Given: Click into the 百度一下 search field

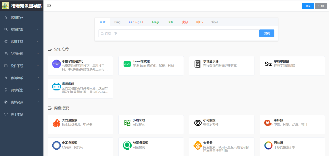Looking at the screenshot, I should [179, 33].
